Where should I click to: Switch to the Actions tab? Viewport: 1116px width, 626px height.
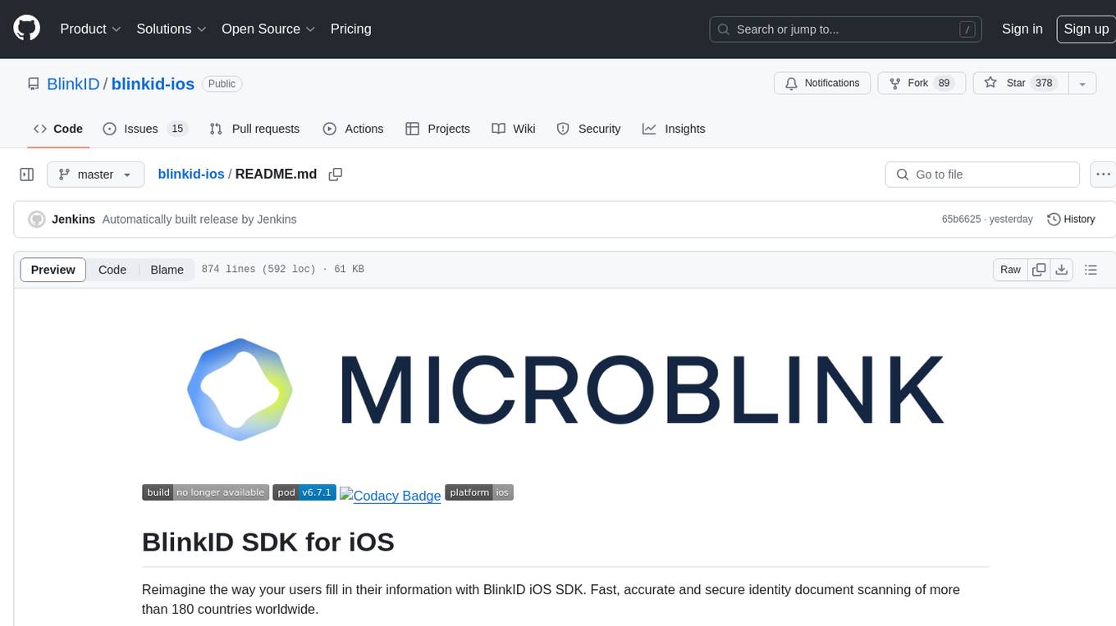(353, 129)
